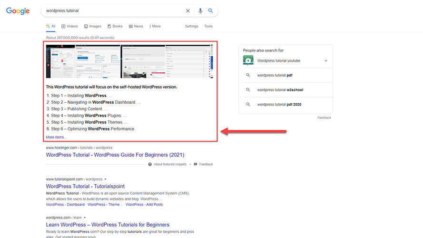
Task: Open the 'WordPress - Dashboard' sitelink
Action: [x=65, y=205]
